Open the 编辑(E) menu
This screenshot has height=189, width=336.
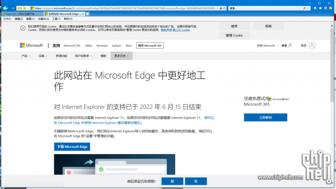(x=19, y=19)
